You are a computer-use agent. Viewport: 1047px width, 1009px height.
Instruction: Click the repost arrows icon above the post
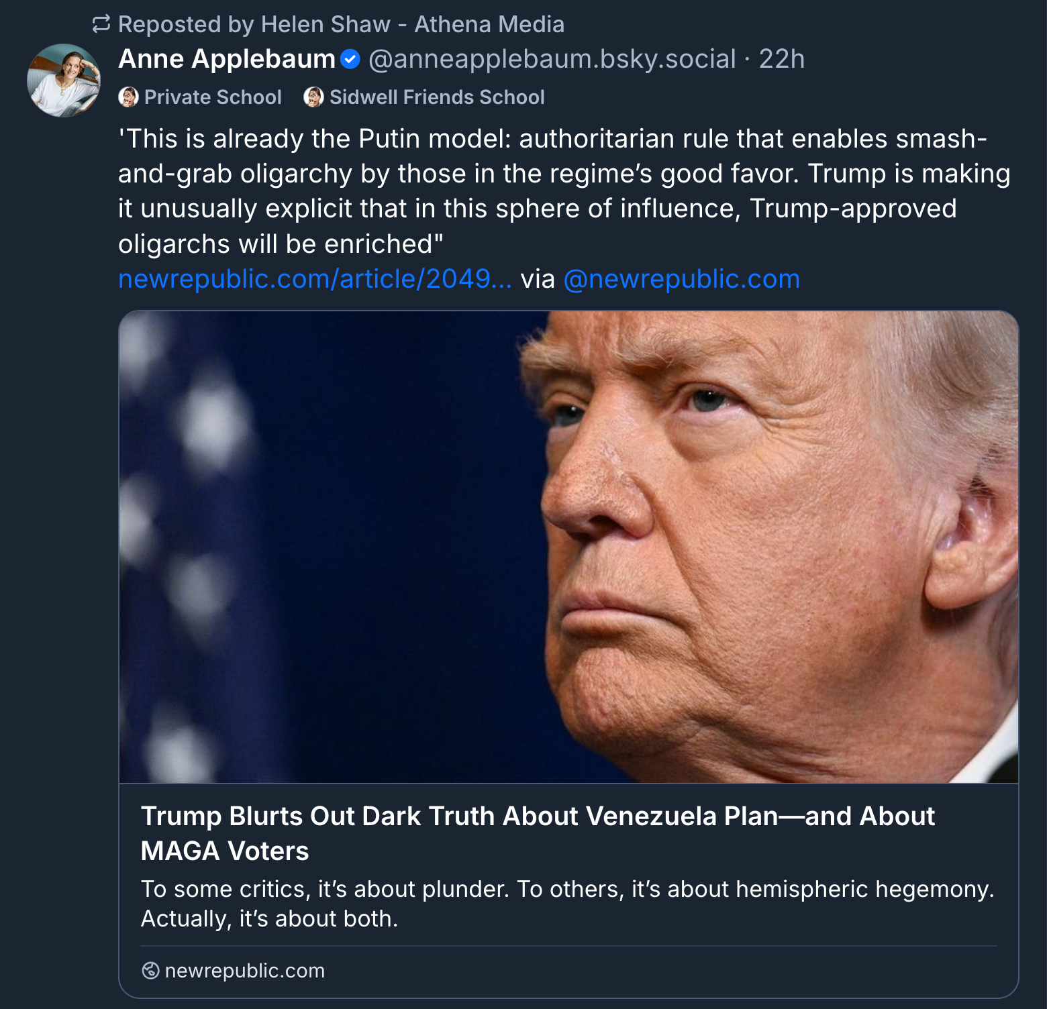101,24
